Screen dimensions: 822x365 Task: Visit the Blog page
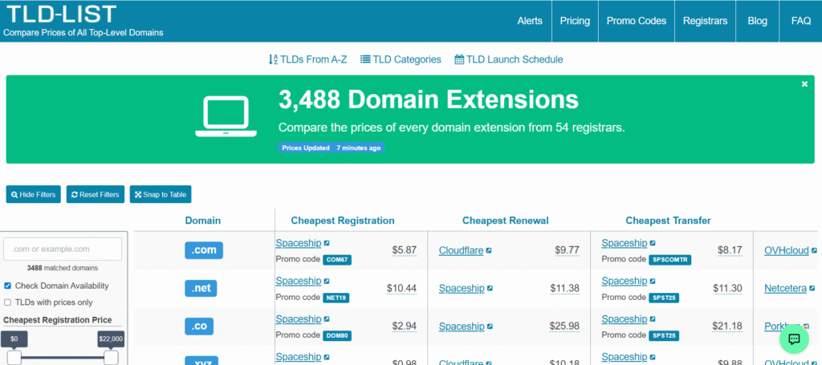tap(758, 21)
